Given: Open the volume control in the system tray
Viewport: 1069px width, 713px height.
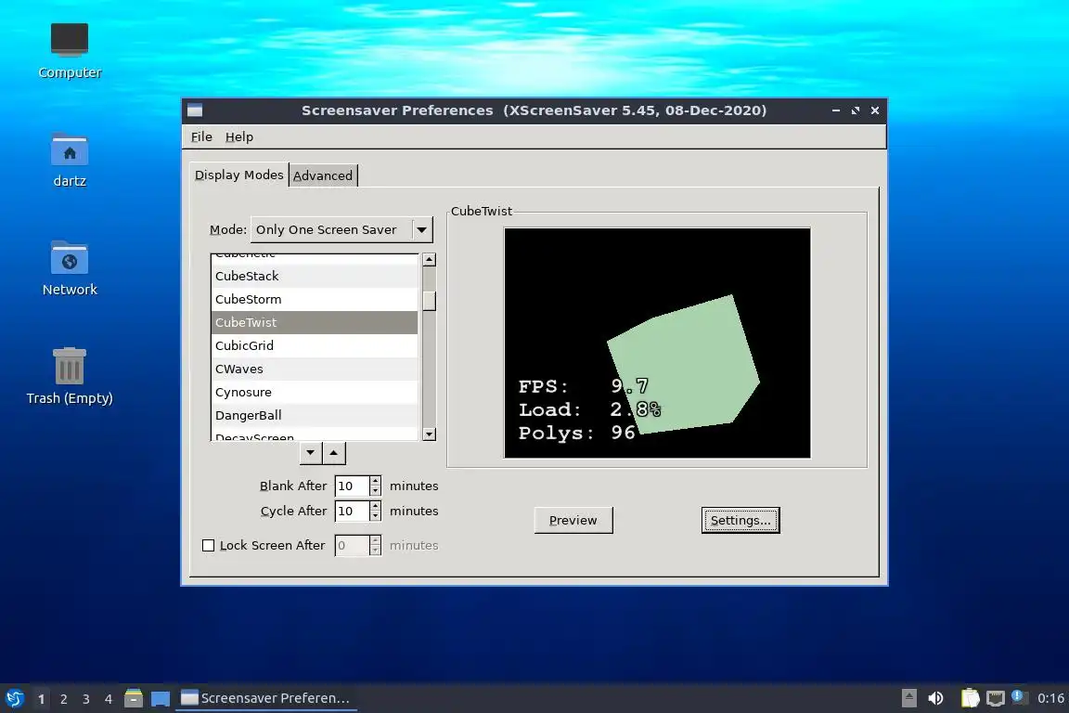Looking at the screenshot, I should pyautogui.click(x=936, y=698).
